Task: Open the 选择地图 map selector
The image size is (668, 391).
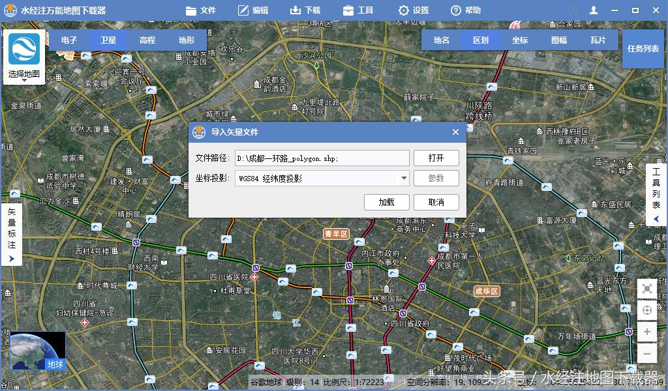Action: point(23,55)
